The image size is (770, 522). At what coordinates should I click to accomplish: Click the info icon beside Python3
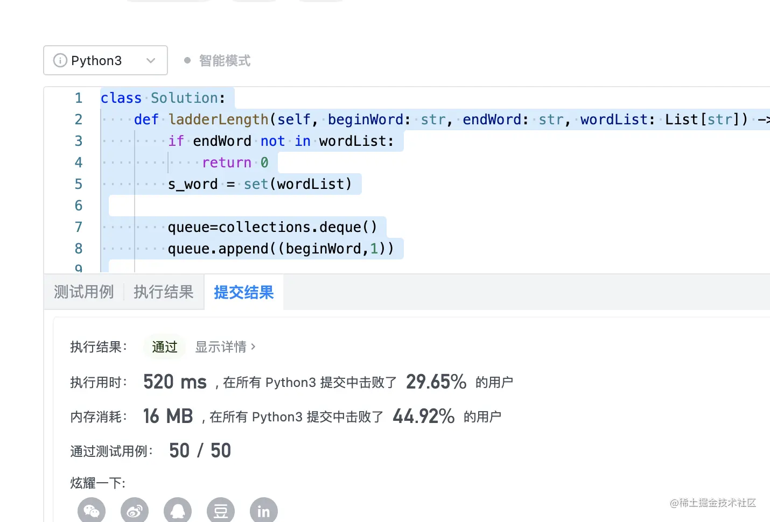60,60
